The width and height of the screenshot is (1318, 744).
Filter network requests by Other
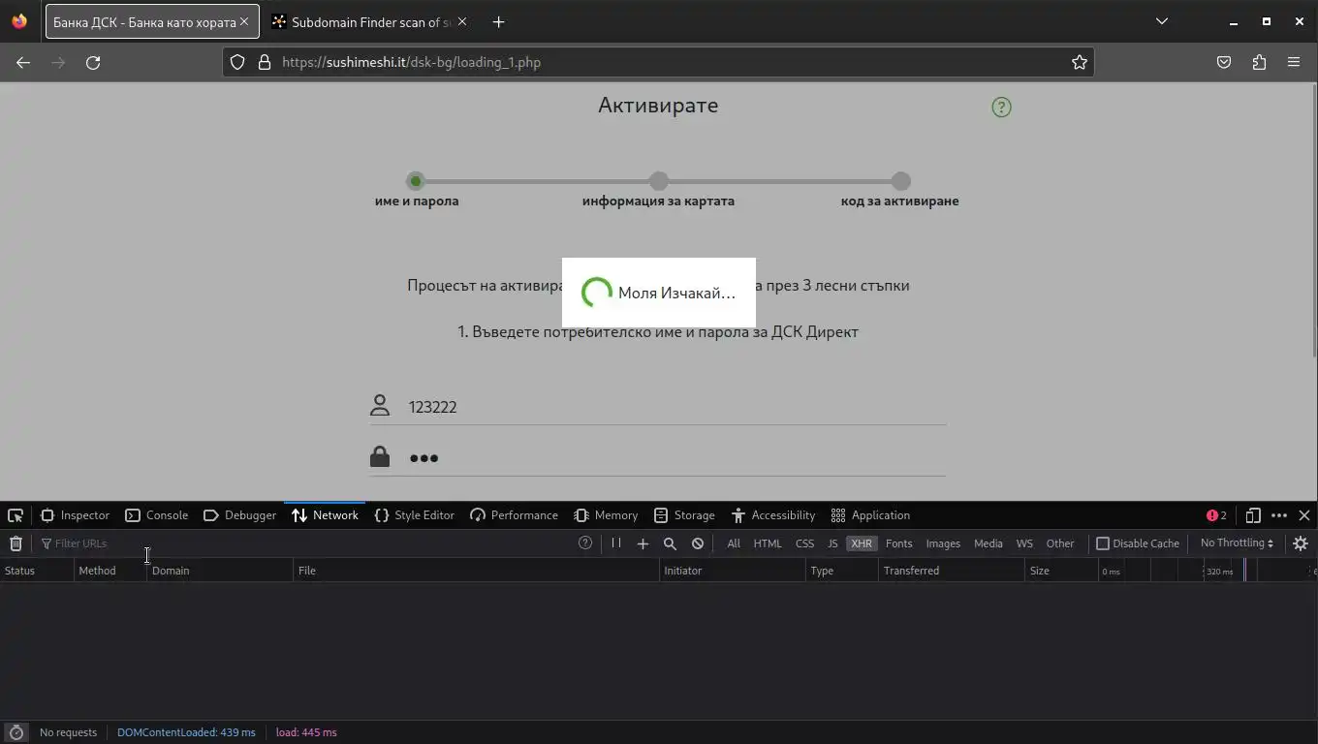(1060, 543)
